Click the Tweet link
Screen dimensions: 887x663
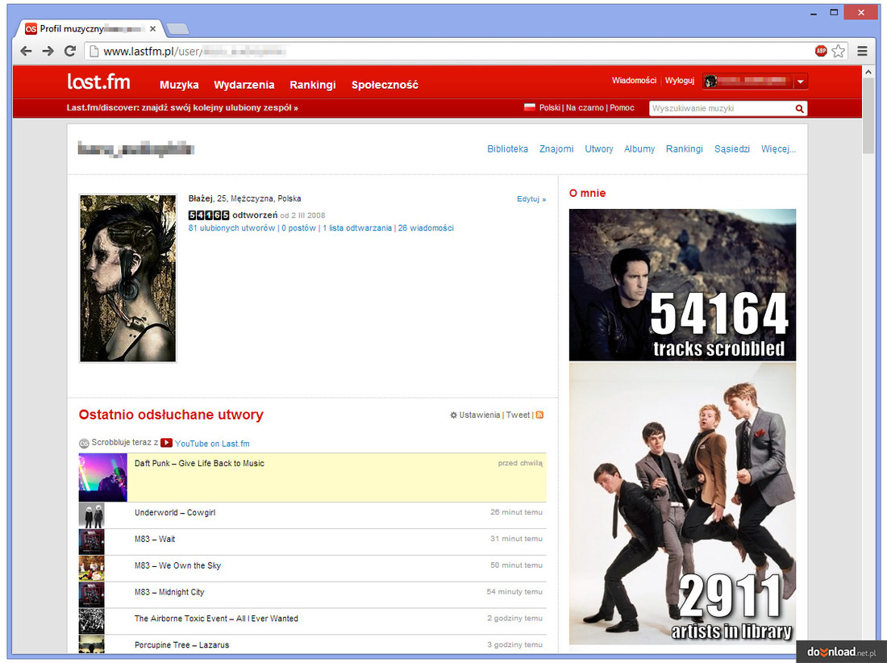point(518,415)
